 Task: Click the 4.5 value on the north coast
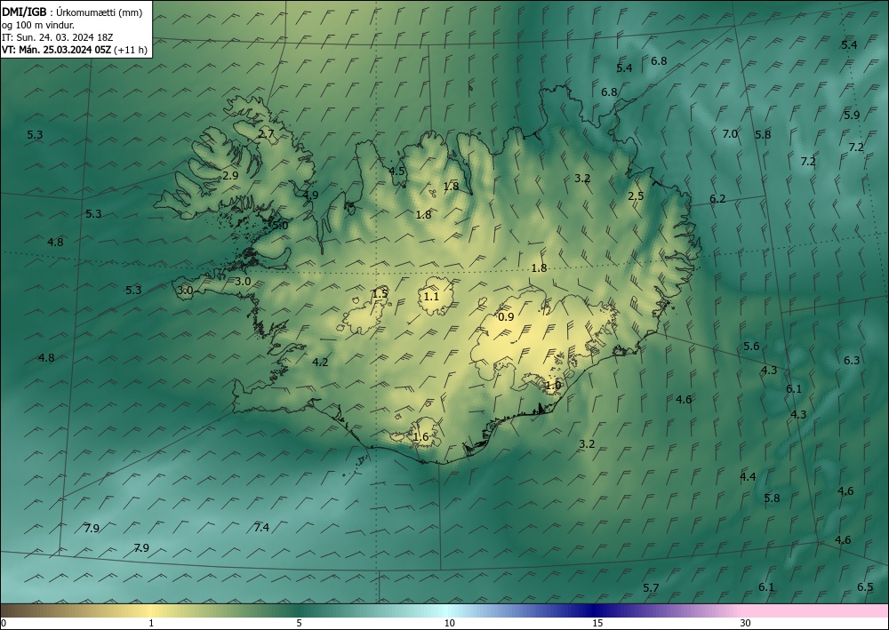[396, 171]
